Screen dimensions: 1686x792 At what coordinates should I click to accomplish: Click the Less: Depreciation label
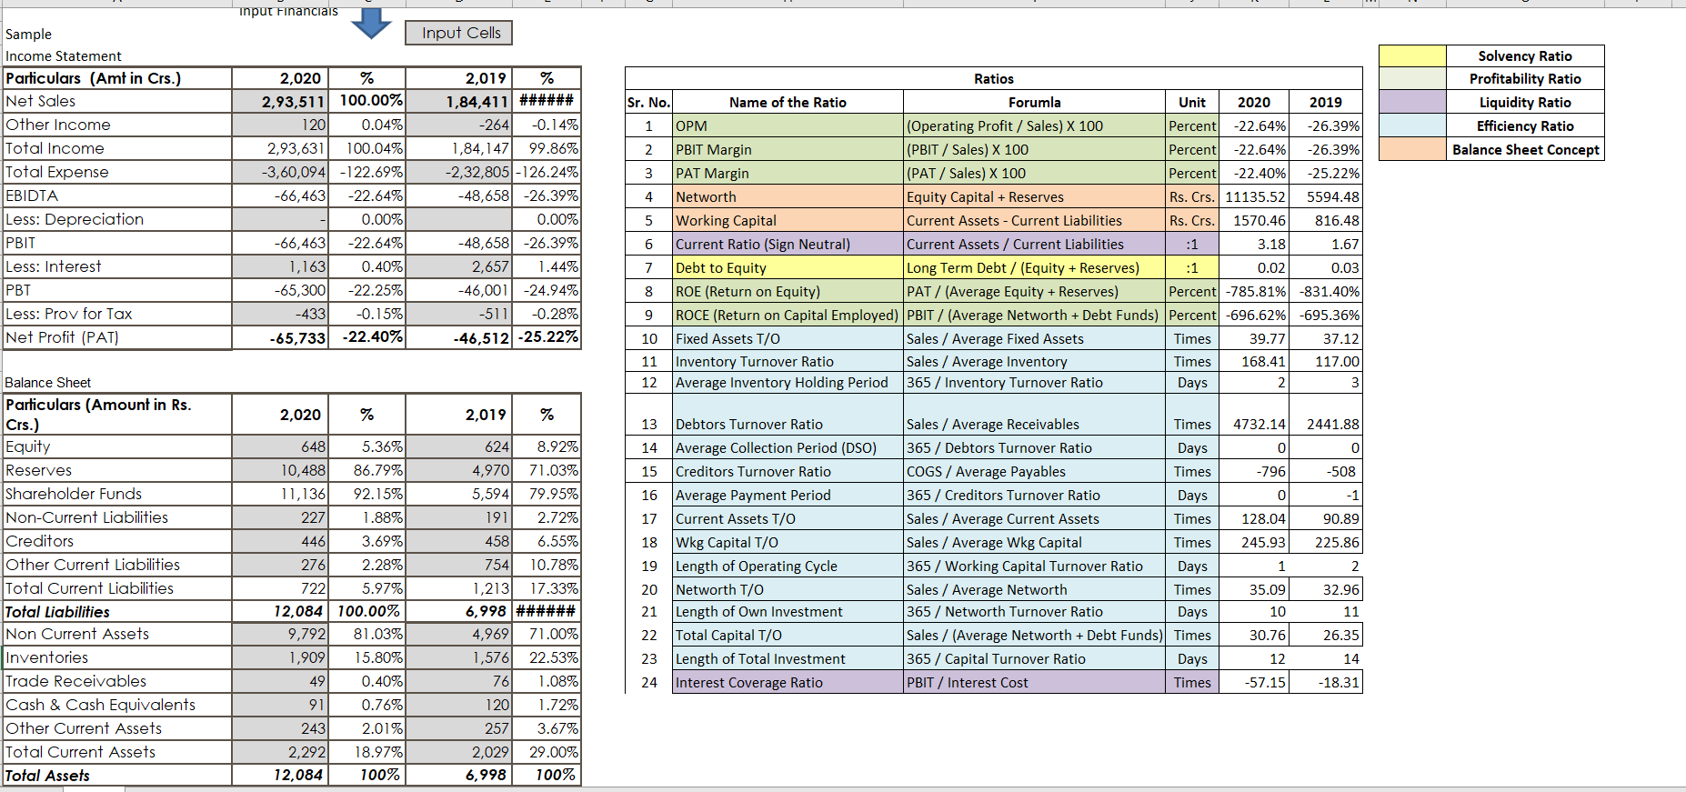pyautogui.click(x=117, y=219)
